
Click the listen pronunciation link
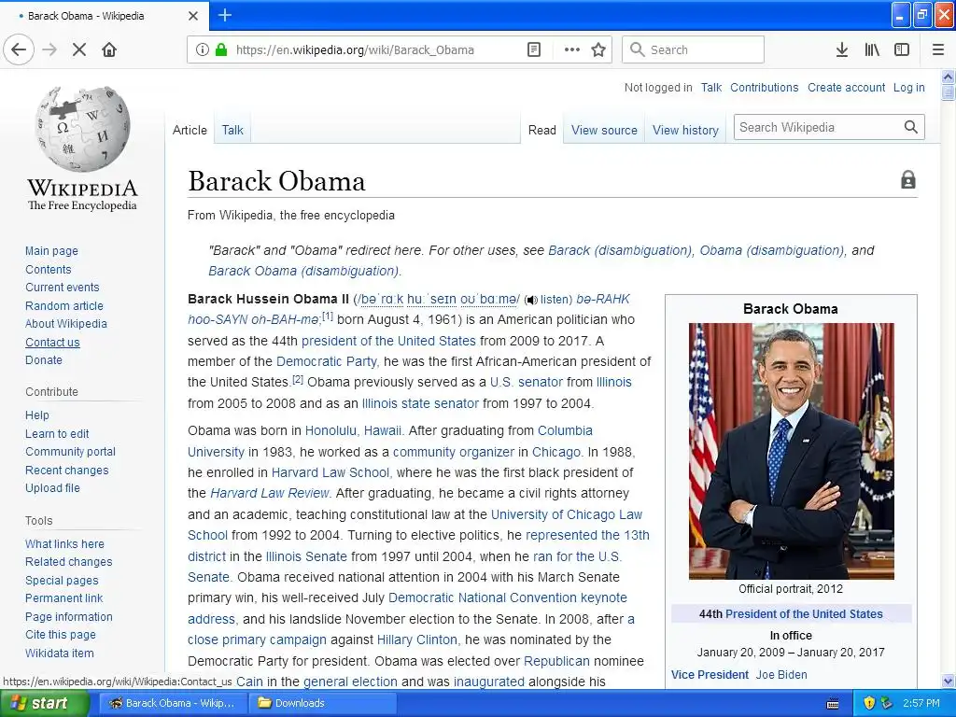coord(555,300)
